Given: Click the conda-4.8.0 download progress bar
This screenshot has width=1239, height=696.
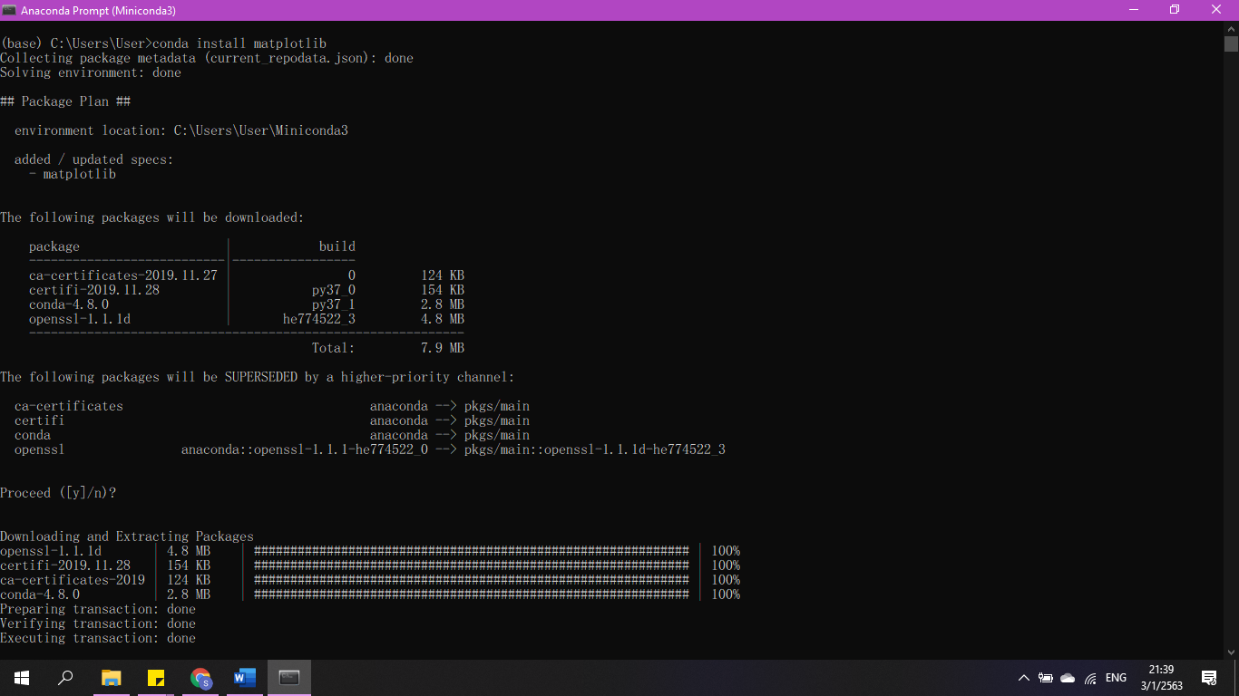Looking at the screenshot, I should (x=472, y=594).
